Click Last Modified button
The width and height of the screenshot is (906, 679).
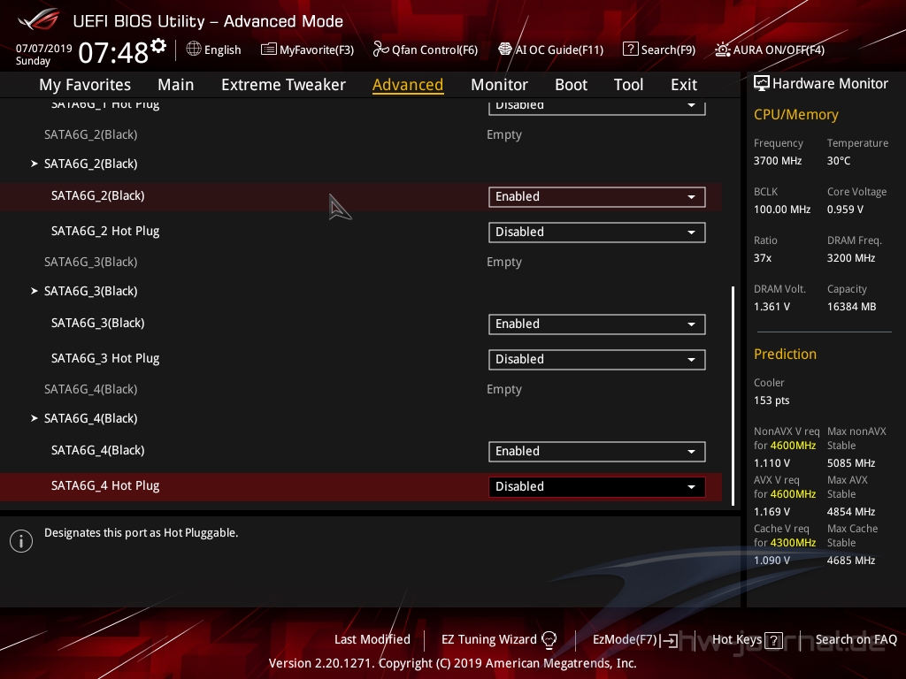pos(372,640)
